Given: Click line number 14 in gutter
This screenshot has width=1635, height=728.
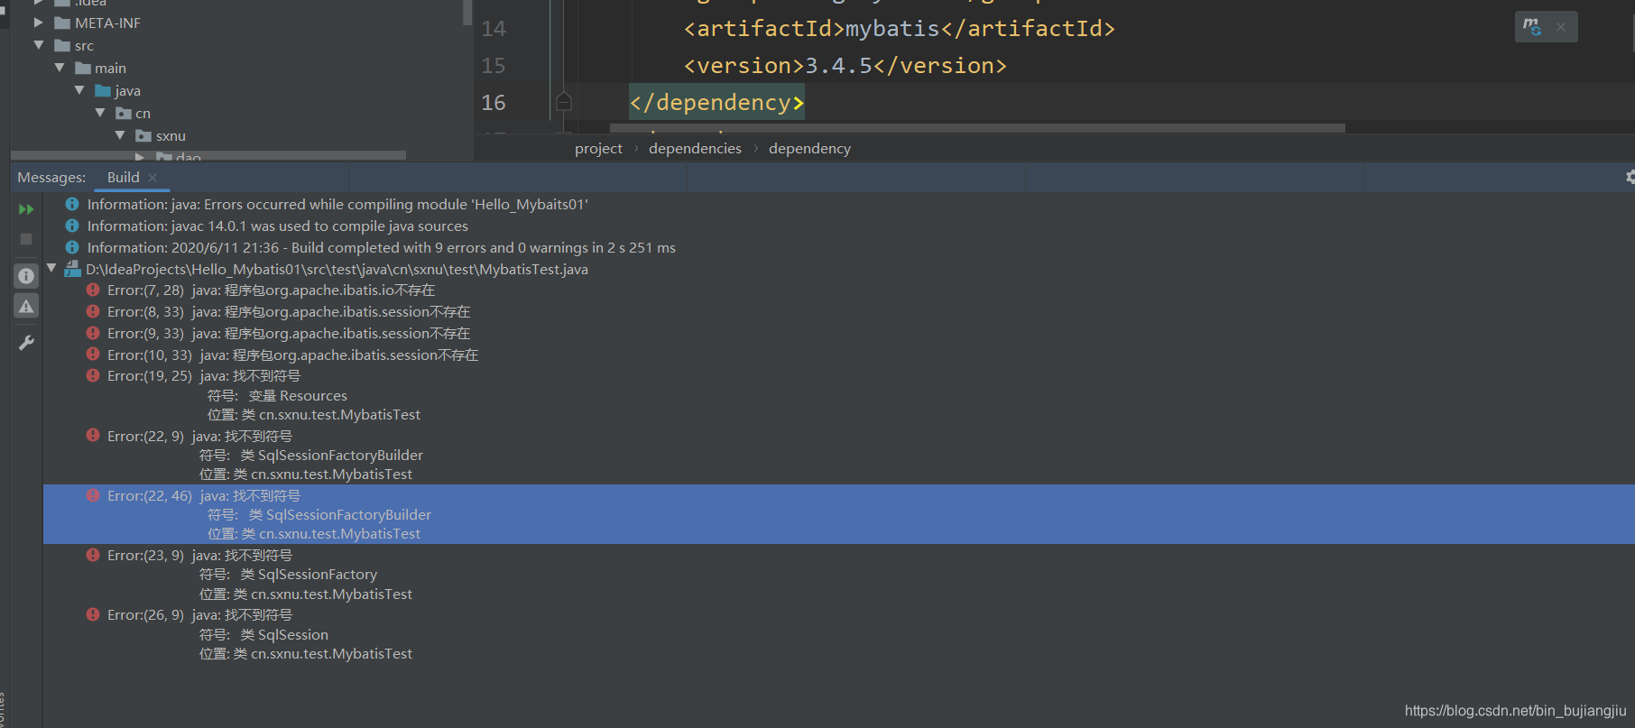Looking at the screenshot, I should tap(494, 29).
